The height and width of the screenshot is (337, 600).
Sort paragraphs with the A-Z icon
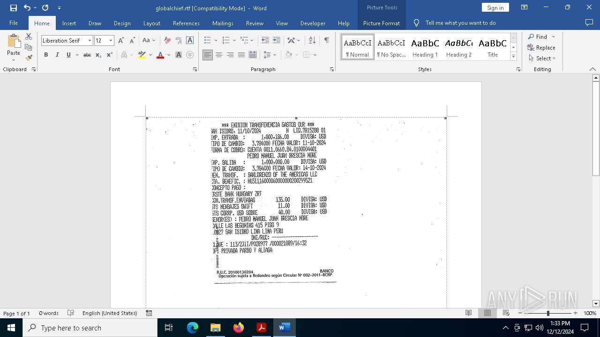(312, 41)
